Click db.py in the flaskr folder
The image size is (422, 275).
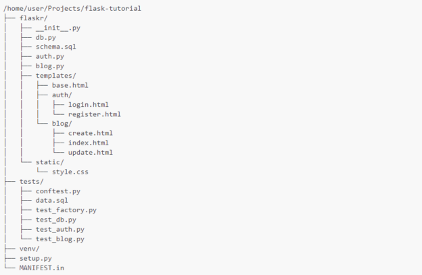(x=46, y=37)
